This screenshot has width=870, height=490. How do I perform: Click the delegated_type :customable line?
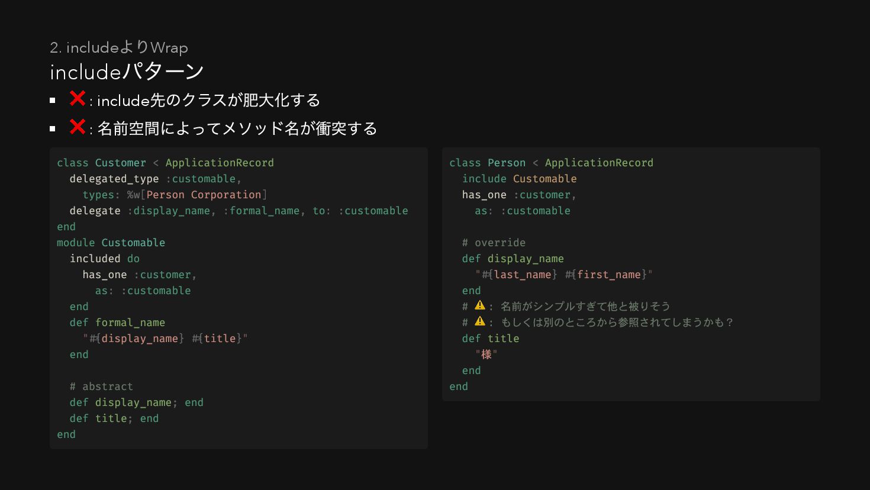point(156,179)
